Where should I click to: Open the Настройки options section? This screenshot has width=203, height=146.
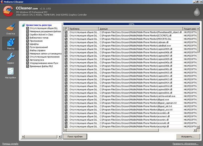[10, 73]
